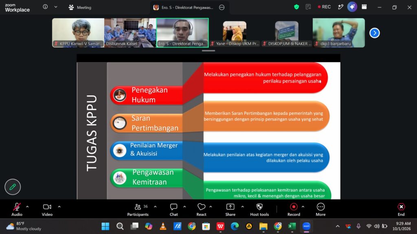
Task: Open the video options arrow beside Video
Action: (59, 207)
